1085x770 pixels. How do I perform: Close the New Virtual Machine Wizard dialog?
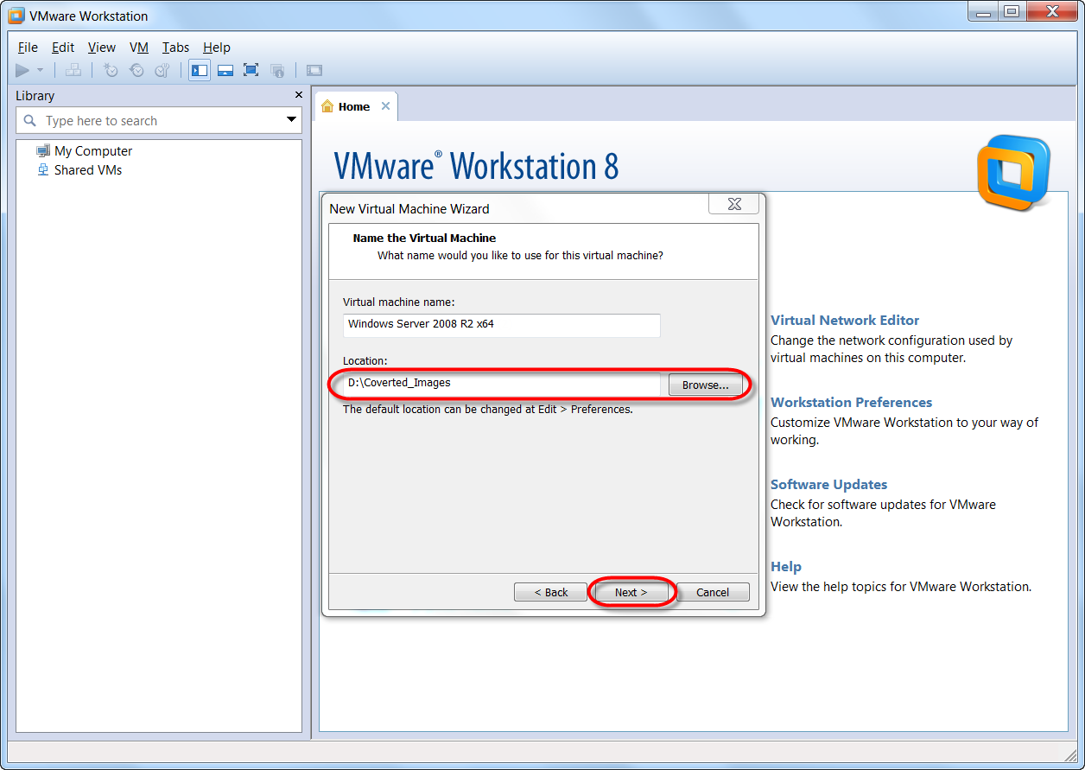734,204
